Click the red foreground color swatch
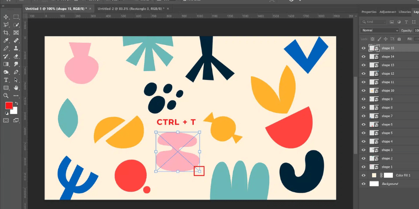Viewport: 419px width, 209px height. (9, 106)
